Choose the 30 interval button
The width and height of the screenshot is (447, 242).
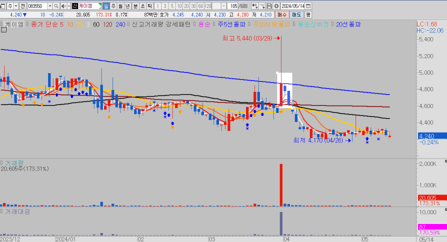tap(193, 6)
